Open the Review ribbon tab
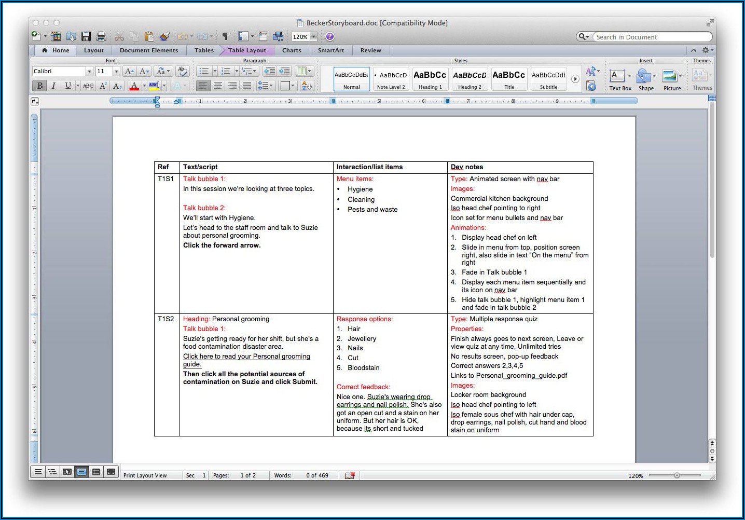The width and height of the screenshot is (745, 520). (x=370, y=50)
